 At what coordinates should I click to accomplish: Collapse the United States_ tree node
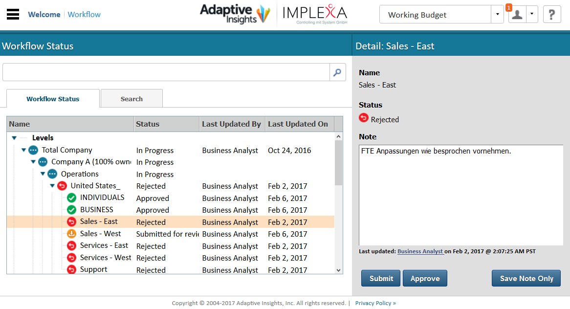pos(52,186)
